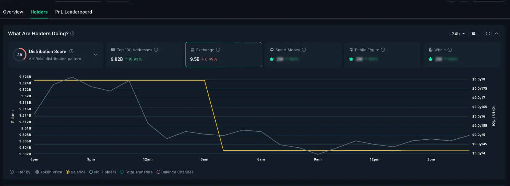Select the Public Figure card
The image size is (510, 186).
coord(382,55)
